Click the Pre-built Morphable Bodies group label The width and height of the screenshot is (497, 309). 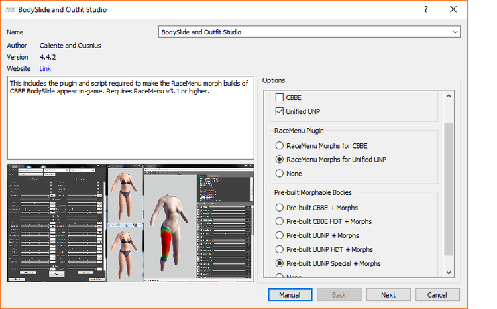[x=313, y=192]
